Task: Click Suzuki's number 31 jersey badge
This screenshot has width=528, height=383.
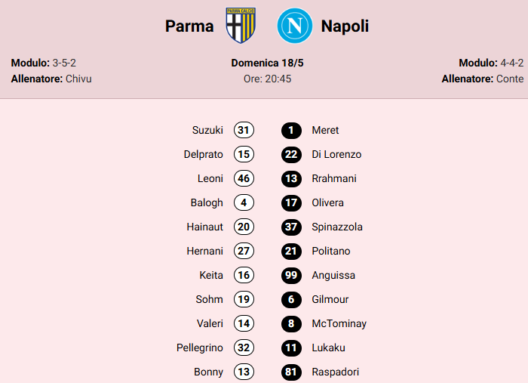Action: (244, 130)
